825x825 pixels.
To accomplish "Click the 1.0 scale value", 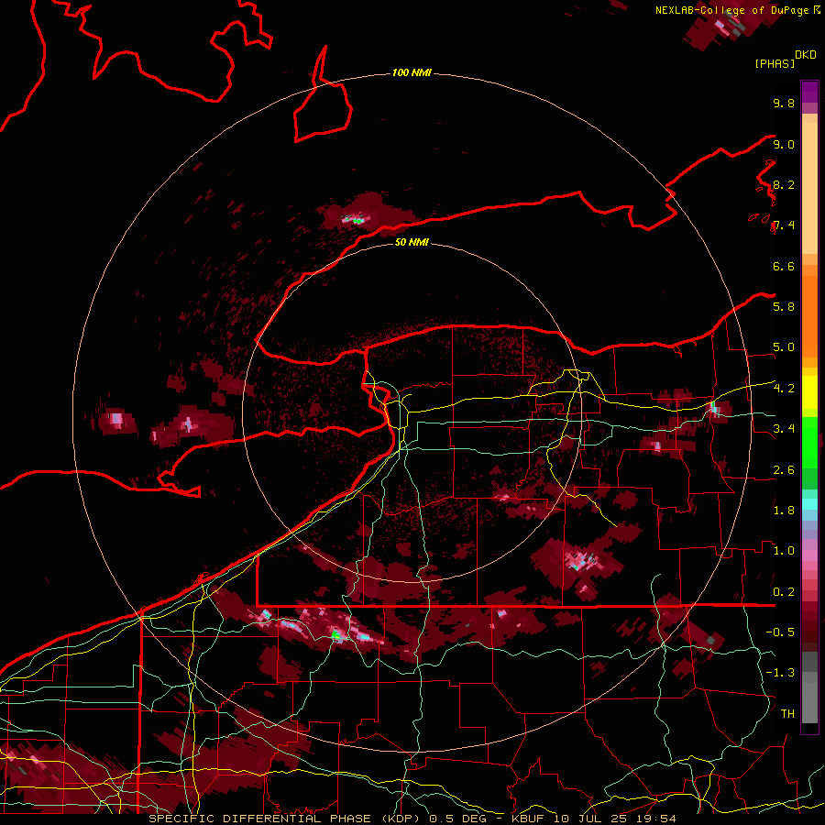I will pos(784,551).
